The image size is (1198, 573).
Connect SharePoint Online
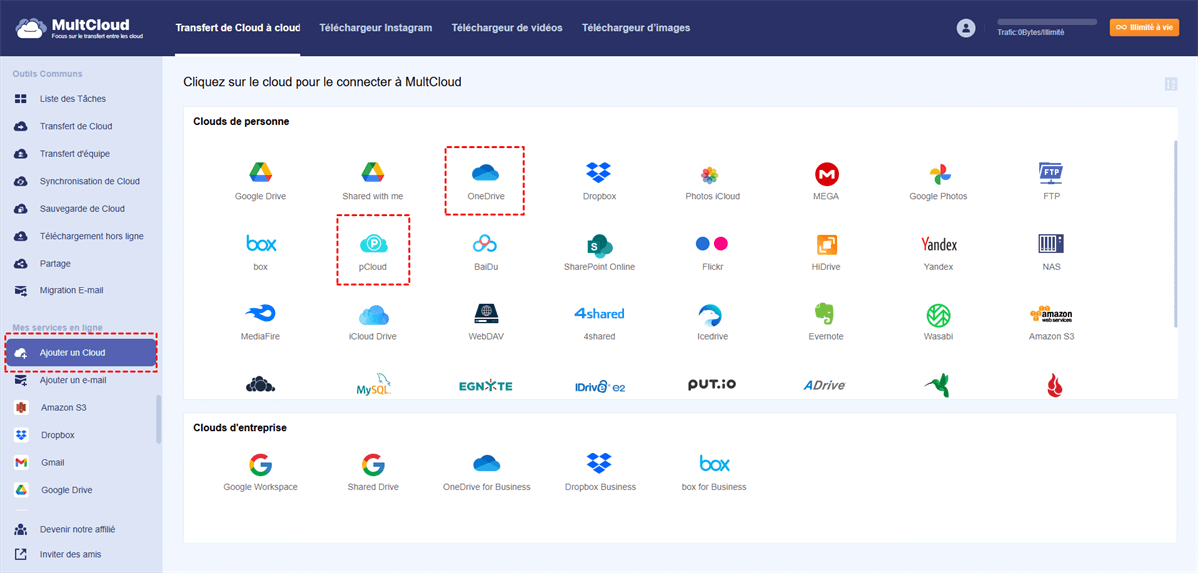[x=599, y=252]
